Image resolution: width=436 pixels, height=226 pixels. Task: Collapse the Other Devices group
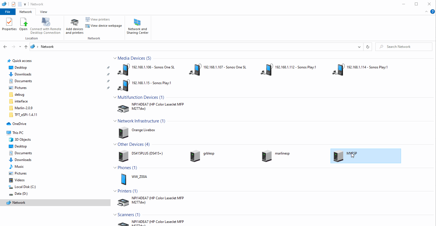115,144
